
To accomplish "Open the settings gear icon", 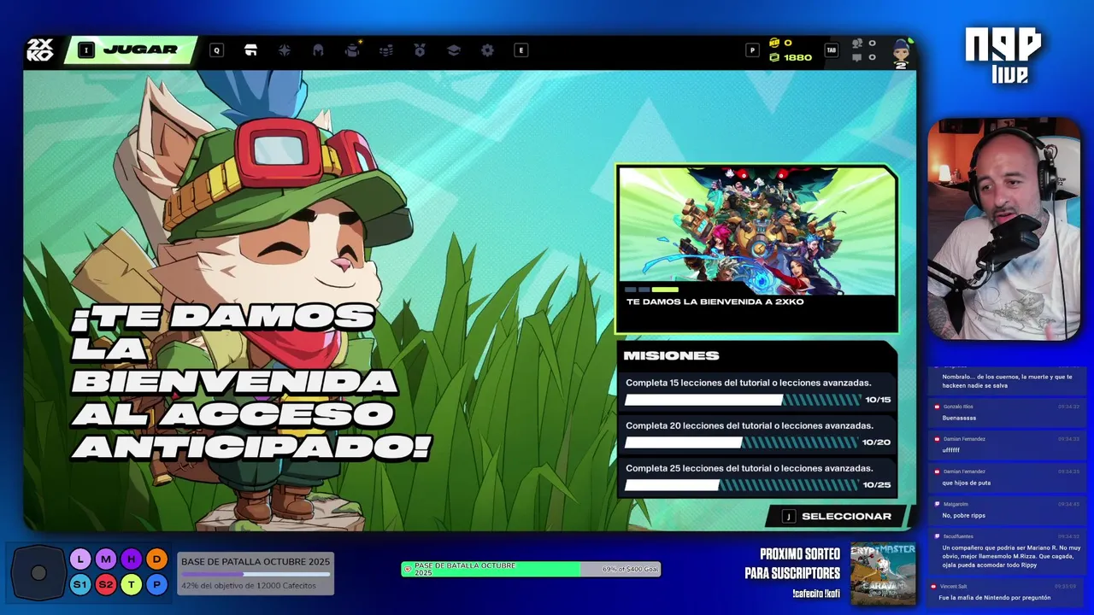I will 487,50.
